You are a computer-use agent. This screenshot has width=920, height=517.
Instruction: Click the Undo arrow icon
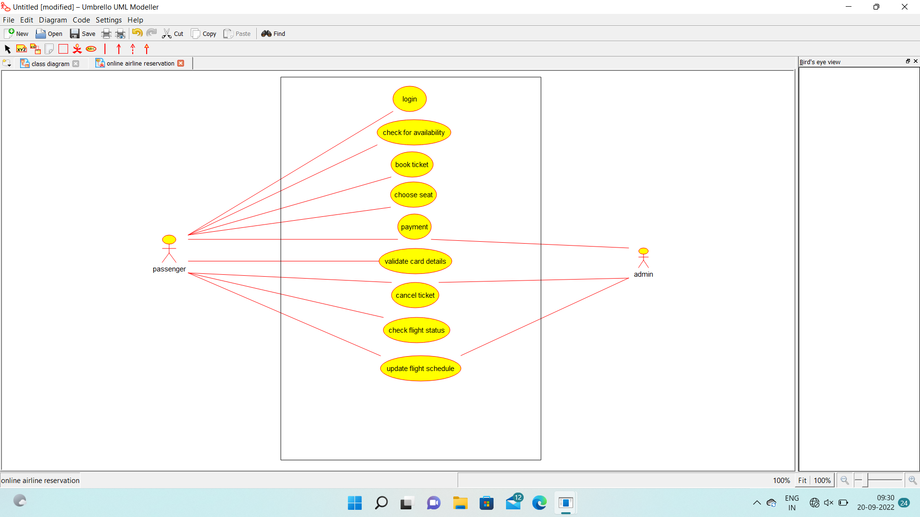pos(137,33)
